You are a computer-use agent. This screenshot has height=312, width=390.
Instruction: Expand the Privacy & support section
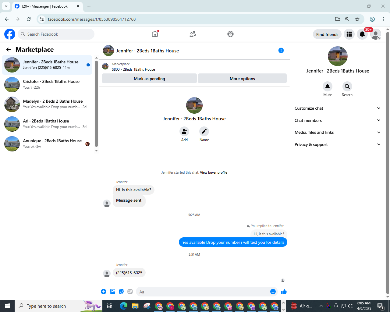pyautogui.click(x=338, y=144)
